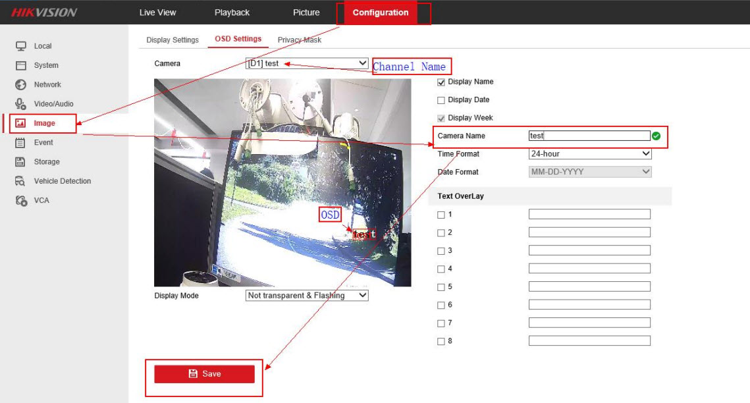Open the Display Mode dropdown

[306, 296]
